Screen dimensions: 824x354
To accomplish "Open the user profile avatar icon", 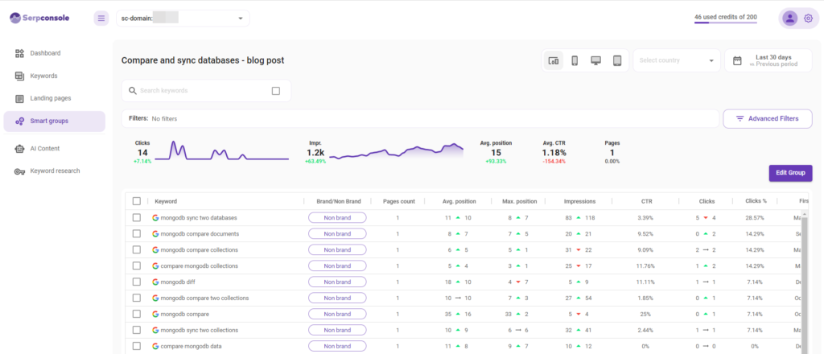I will tap(789, 19).
